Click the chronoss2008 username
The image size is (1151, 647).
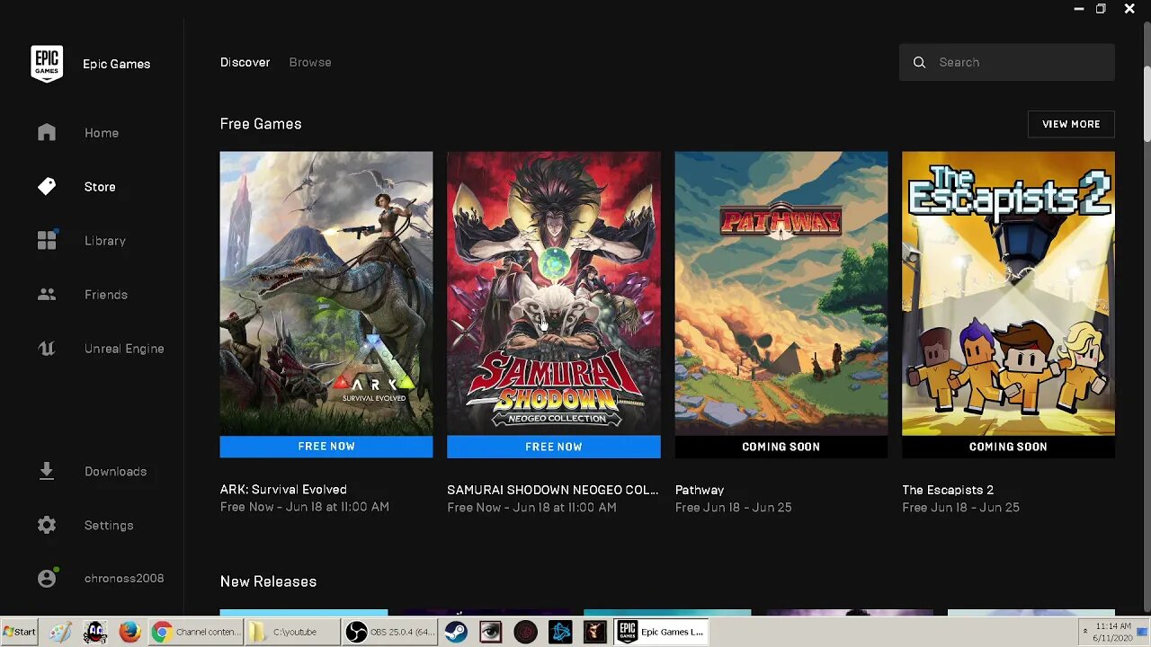pos(124,579)
